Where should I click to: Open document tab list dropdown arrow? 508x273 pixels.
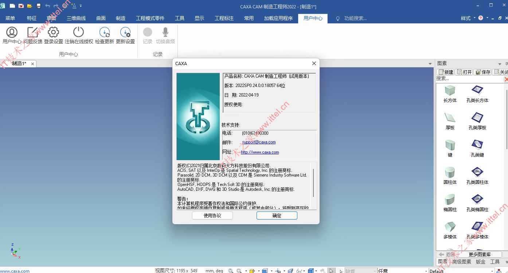[430, 64]
